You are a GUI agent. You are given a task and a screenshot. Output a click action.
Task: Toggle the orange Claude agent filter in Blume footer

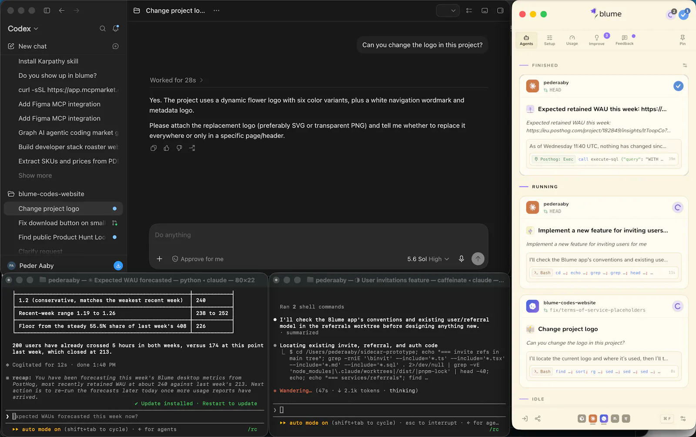[593, 419]
